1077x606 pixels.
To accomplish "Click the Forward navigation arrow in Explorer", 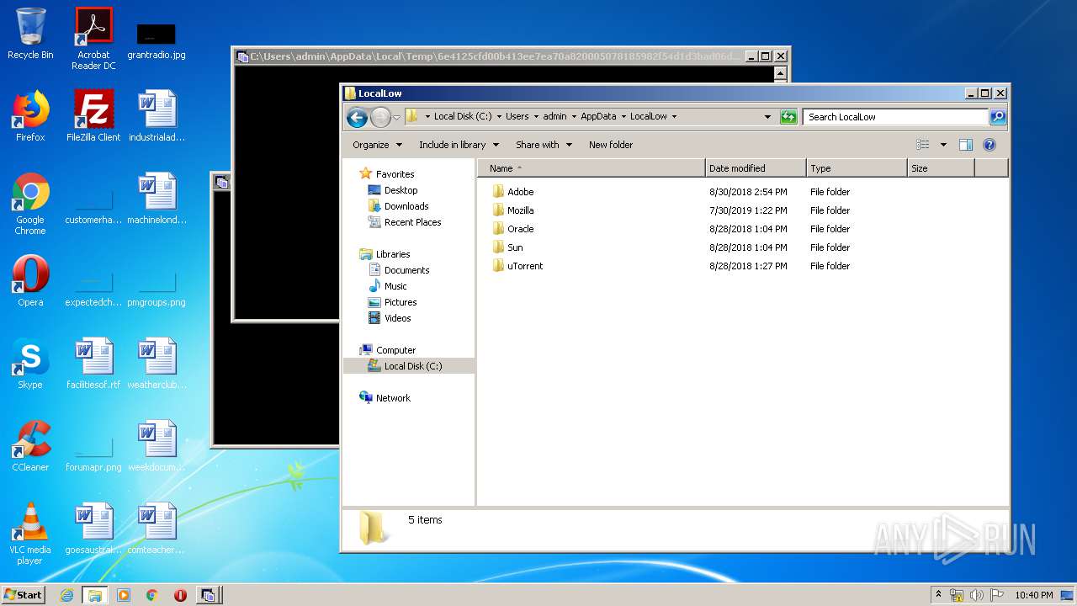I will click(380, 117).
